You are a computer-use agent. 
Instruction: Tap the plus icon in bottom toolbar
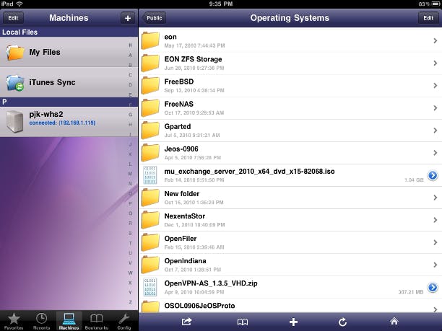[293, 322]
